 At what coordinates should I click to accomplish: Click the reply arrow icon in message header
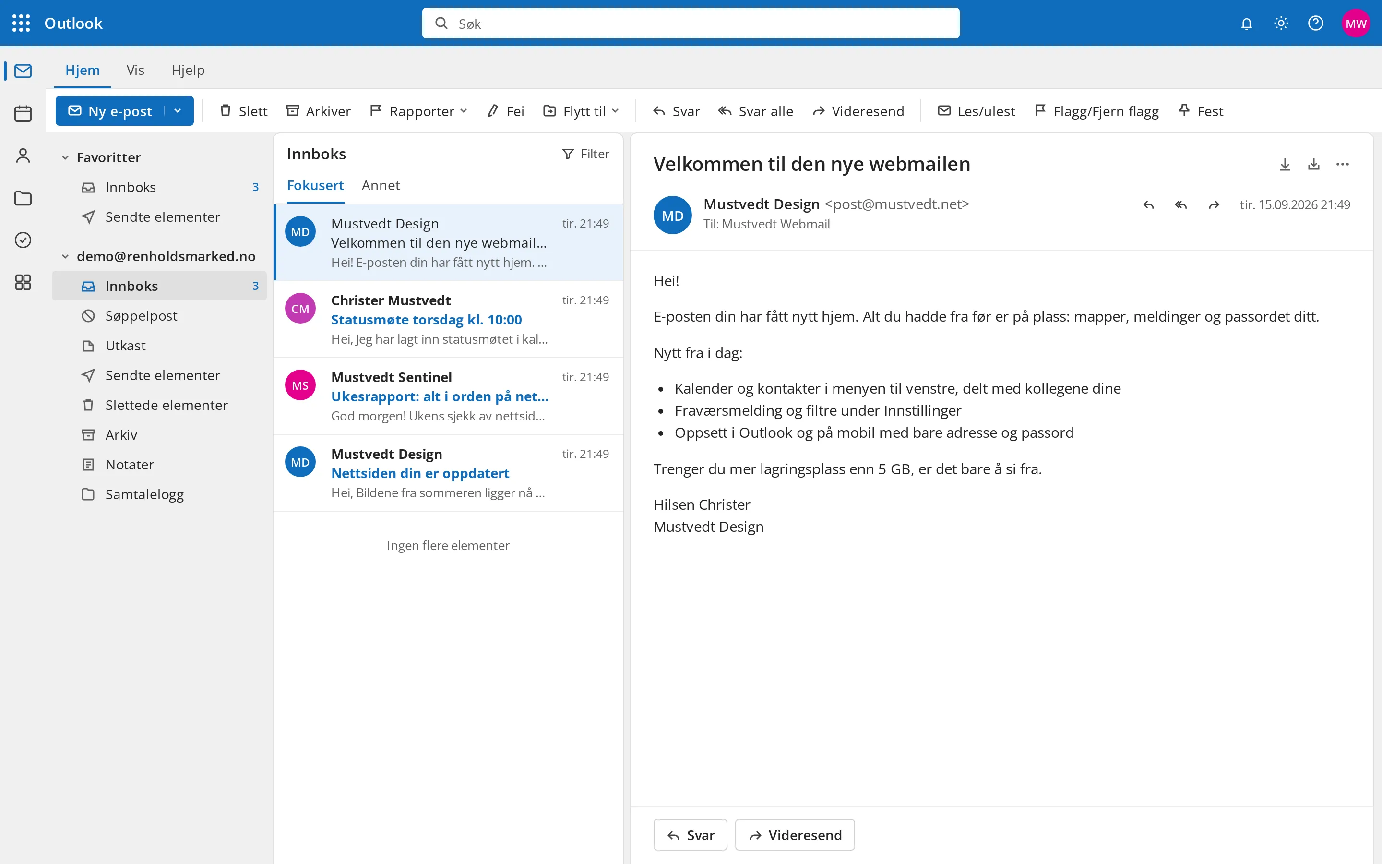point(1148,205)
